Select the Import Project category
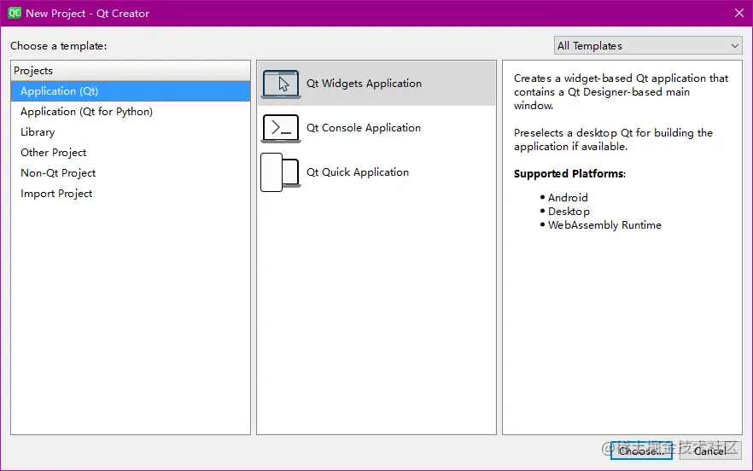The height and width of the screenshot is (471, 753). (131, 194)
